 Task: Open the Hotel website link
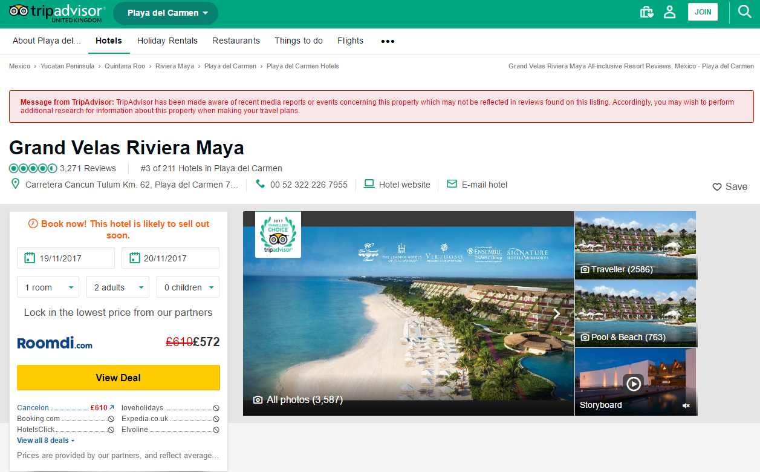click(404, 185)
